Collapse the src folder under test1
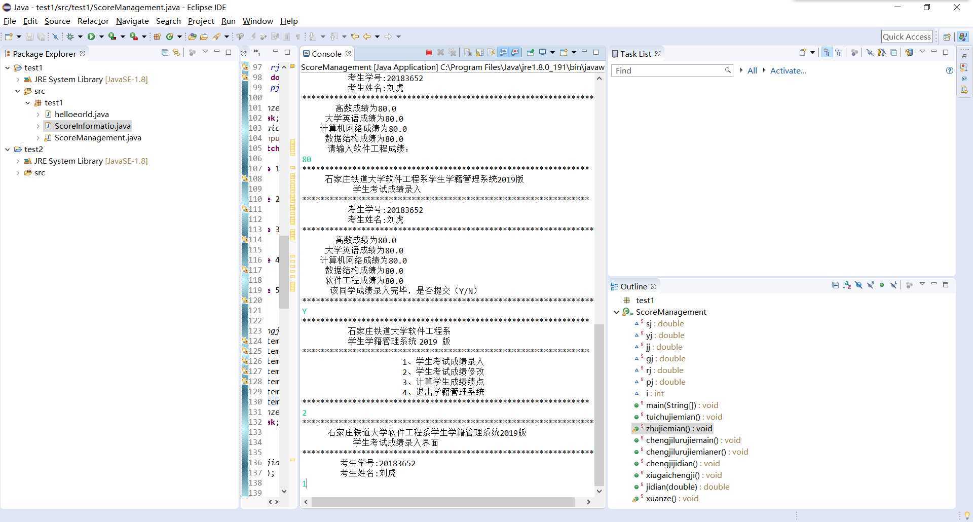The image size is (973, 522). click(18, 91)
